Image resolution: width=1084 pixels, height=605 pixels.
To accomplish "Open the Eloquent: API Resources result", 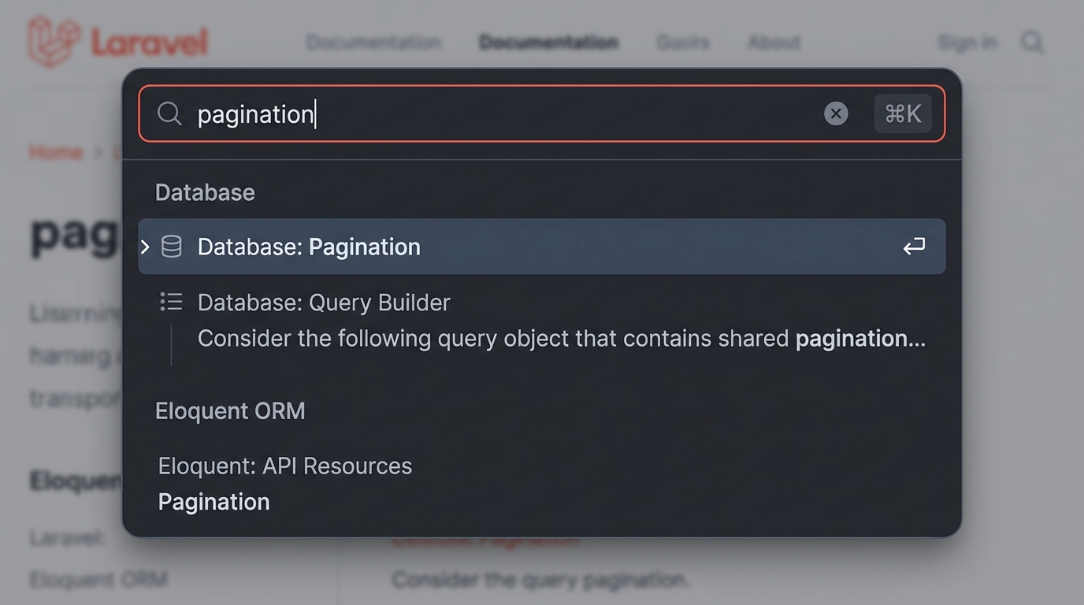I will 285,466.
